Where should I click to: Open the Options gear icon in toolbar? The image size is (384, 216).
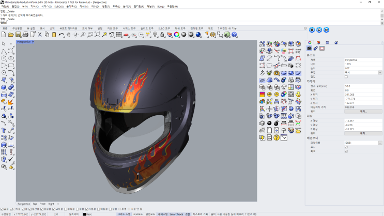[212, 35]
